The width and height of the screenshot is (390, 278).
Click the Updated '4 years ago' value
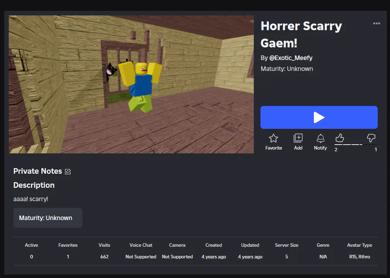pyautogui.click(x=250, y=257)
